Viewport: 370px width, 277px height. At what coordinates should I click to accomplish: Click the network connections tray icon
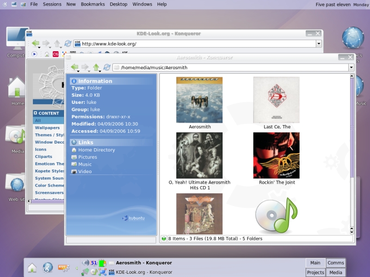tap(102, 272)
